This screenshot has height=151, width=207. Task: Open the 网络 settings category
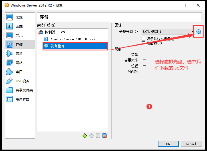coord(20,63)
